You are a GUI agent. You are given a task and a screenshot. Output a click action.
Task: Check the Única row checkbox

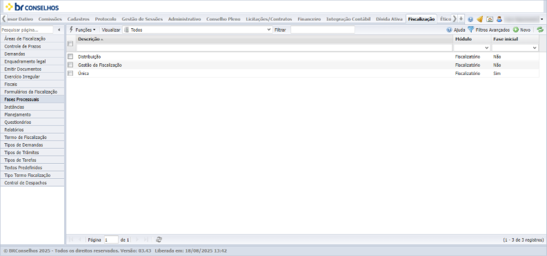[70, 74]
